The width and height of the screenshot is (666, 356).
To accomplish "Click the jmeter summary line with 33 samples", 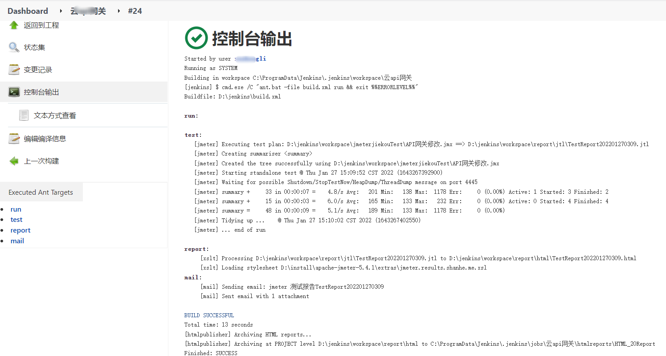I will tap(401, 192).
